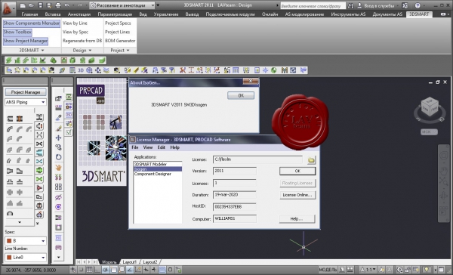Select the red valve category tab icon
This screenshot has height=275, width=453.
pos(39,188)
